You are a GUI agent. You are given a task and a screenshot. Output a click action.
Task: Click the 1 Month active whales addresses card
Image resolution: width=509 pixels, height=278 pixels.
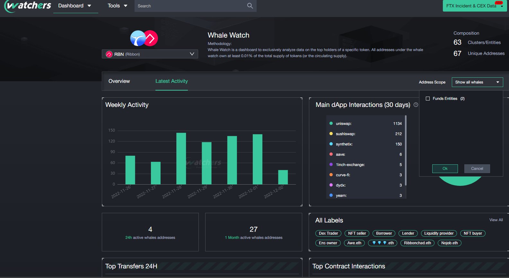coord(254,232)
